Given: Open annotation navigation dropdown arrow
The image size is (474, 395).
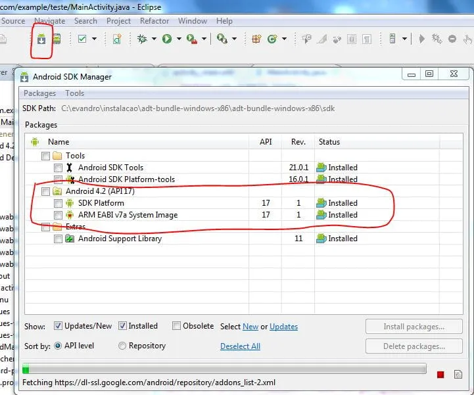Looking at the screenshot, I should coord(404,39).
